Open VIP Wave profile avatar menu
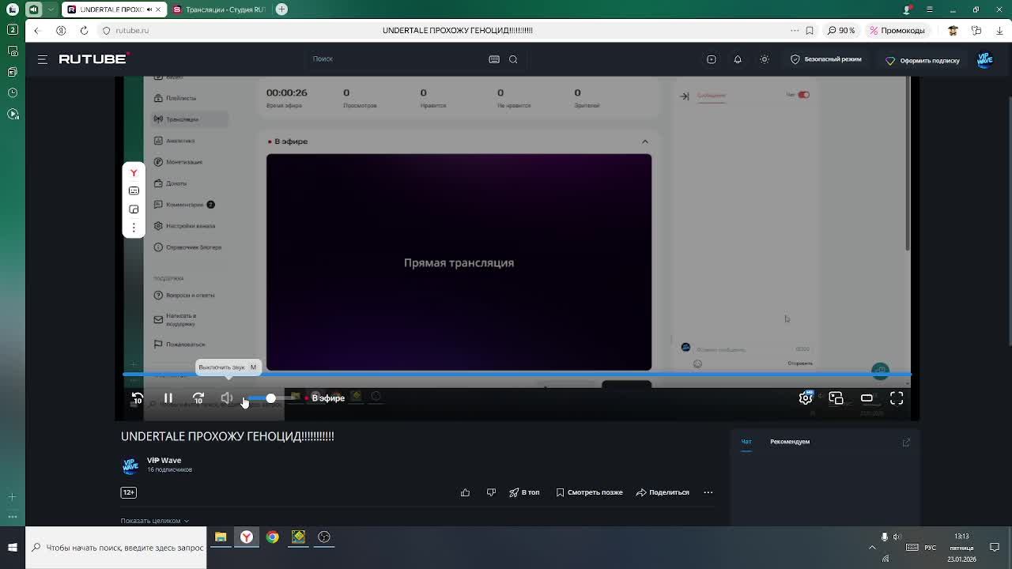The width and height of the screenshot is (1012, 569). coord(985,60)
